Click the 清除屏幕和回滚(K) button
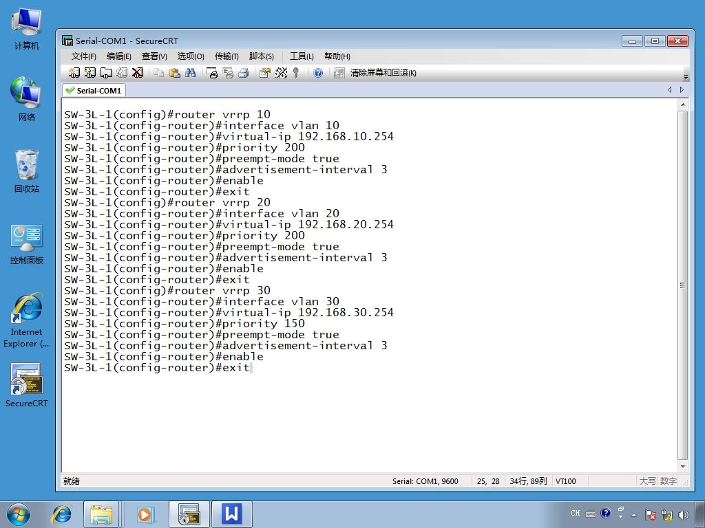Viewport: 705px width, 528px height. coord(383,73)
